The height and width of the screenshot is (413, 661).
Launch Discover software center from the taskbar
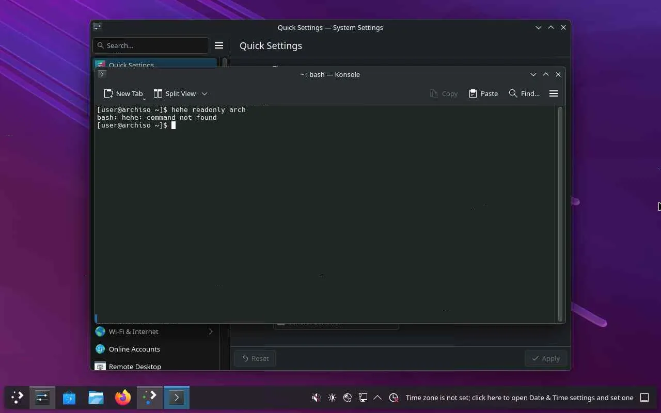pos(69,398)
